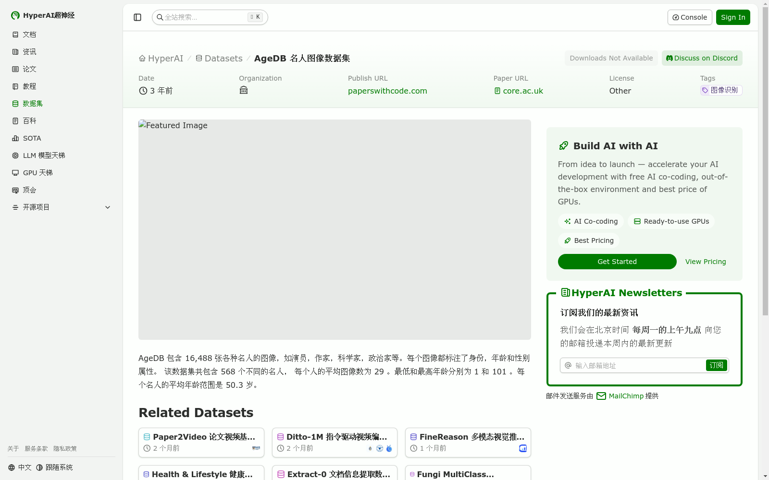Open the Console button
The width and height of the screenshot is (769, 480).
click(690, 17)
